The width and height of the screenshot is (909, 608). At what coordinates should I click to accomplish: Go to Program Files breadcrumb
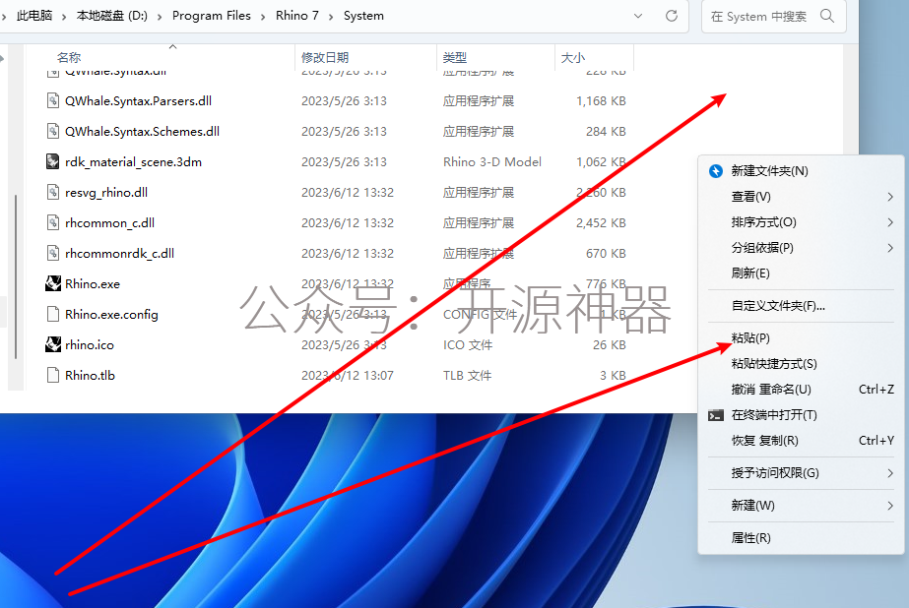(x=212, y=16)
